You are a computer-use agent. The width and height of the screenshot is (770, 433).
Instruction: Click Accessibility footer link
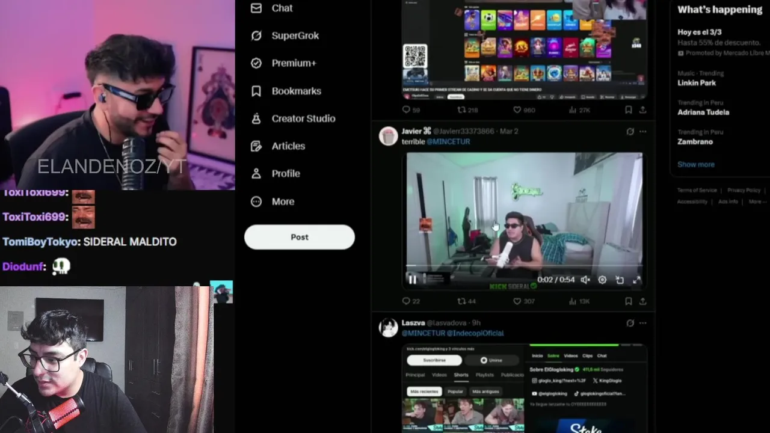[692, 201]
